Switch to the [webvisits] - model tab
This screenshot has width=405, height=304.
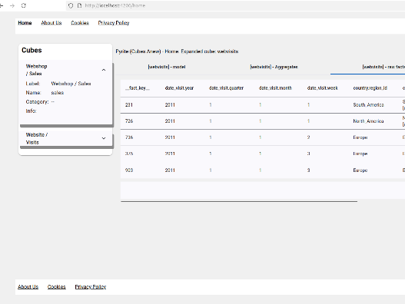167,67
